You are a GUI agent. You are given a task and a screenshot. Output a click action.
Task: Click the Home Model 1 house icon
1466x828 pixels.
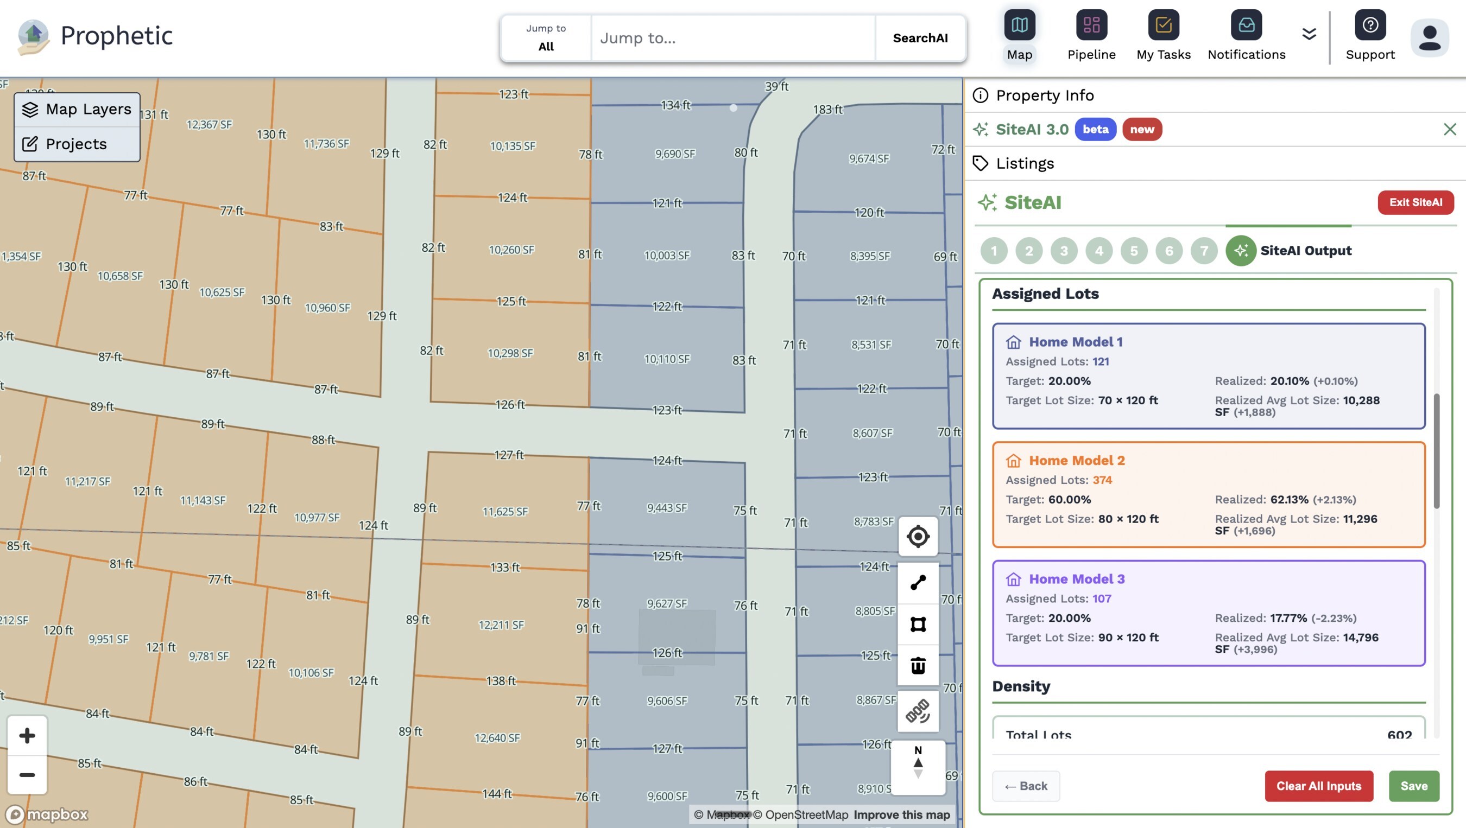pos(1013,342)
